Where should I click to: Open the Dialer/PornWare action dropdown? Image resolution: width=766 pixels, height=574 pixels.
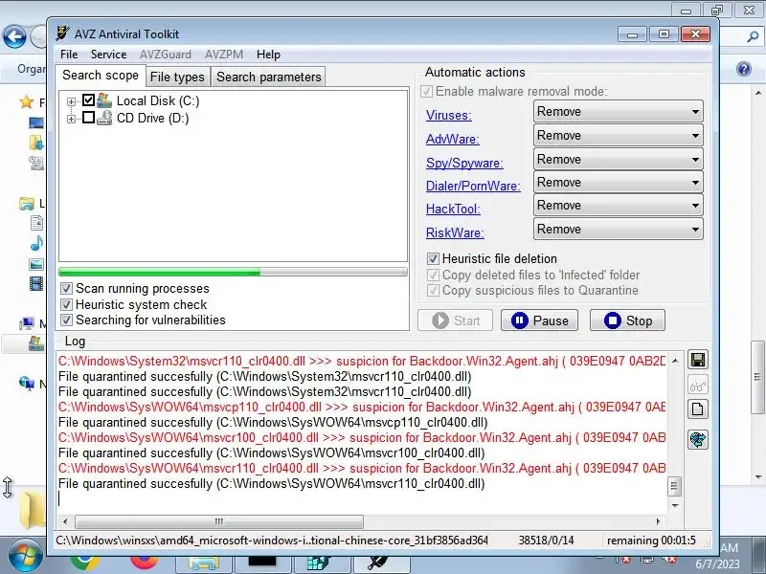[x=618, y=182]
